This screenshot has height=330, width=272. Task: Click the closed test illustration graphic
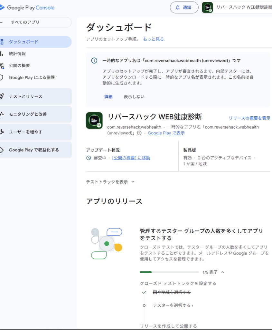click(x=107, y=244)
